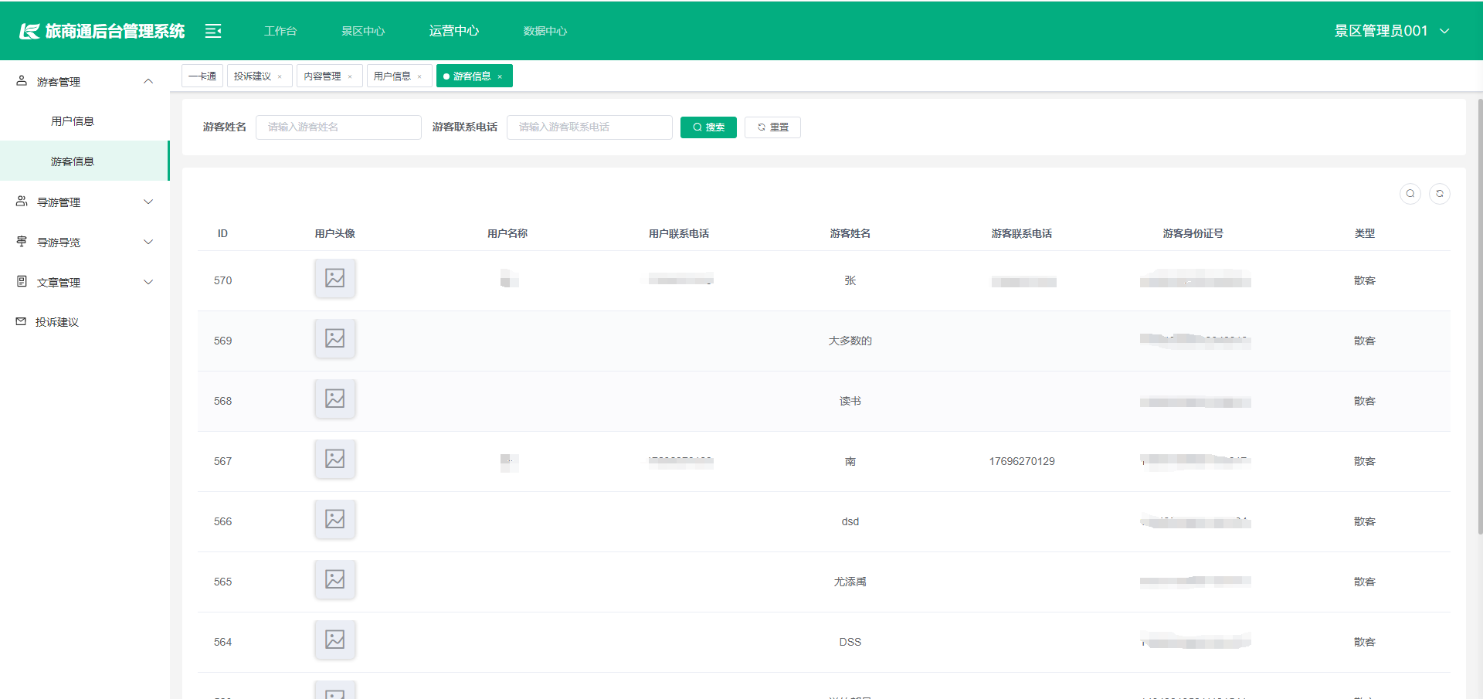Click the page vertical scrollbar
The width and height of the screenshot is (1483, 699).
[x=1480, y=317]
